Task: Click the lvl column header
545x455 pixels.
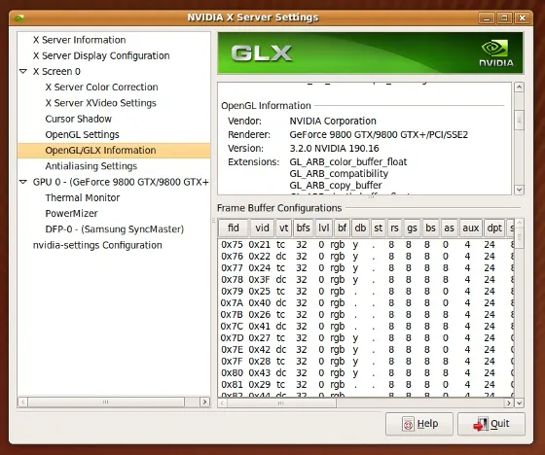Action: (323, 228)
